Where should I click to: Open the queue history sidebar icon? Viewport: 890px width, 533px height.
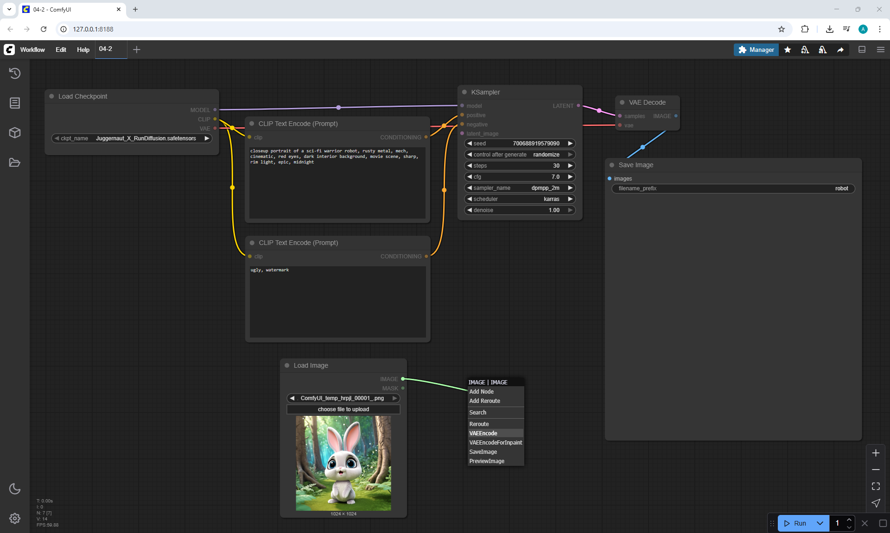click(15, 73)
